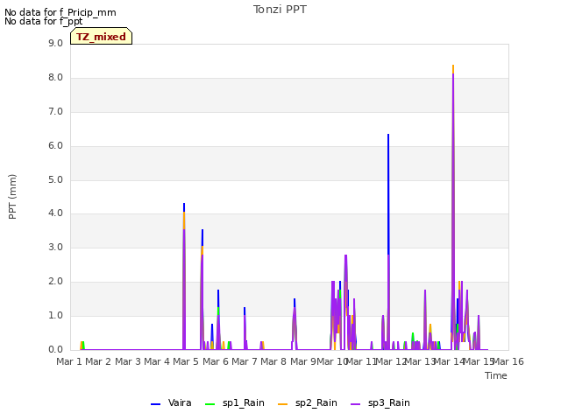The height and width of the screenshot is (420, 561).
Task: Click the 4.0 y-axis tick label
Action: point(55,213)
